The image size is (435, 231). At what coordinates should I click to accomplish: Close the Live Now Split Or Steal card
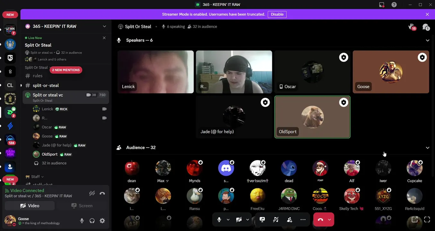[104, 38]
